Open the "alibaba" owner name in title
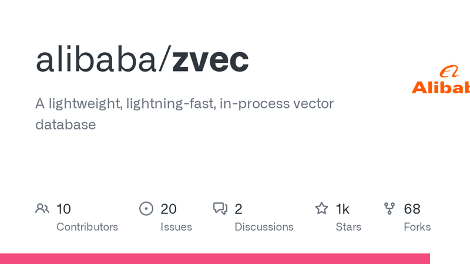This screenshot has height=264, width=470. click(x=98, y=60)
